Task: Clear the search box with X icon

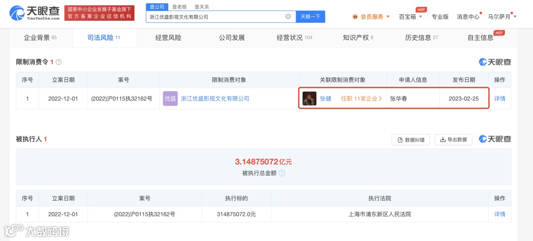Action: (x=288, y=16)
